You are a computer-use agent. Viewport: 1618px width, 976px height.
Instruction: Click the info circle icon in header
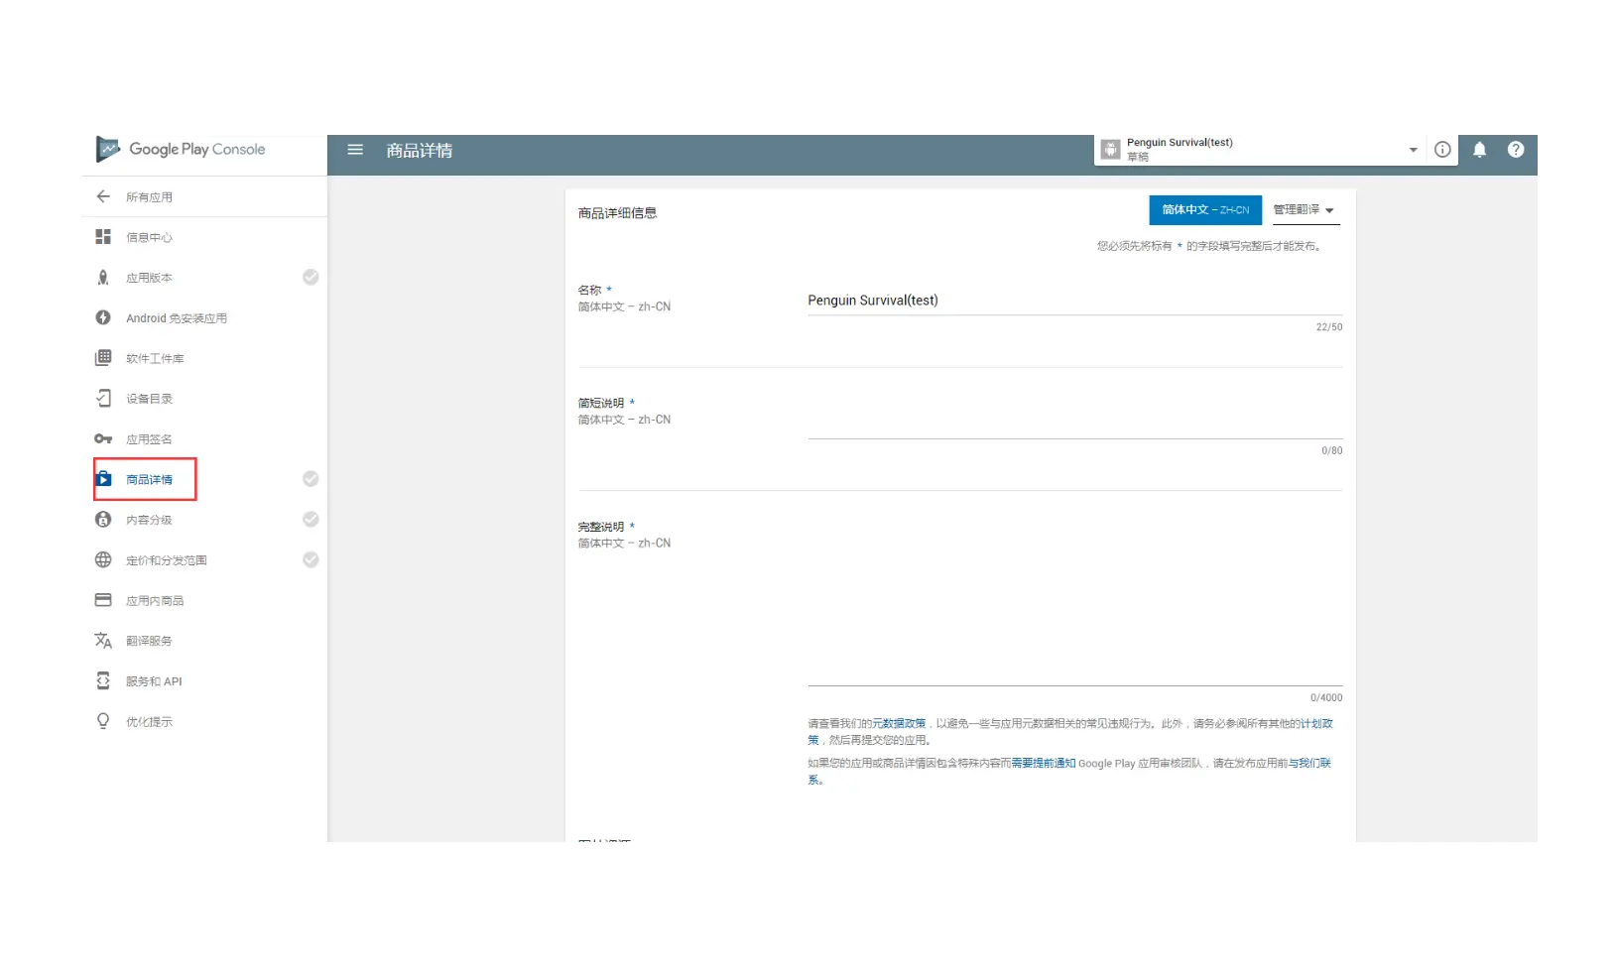1442,150
